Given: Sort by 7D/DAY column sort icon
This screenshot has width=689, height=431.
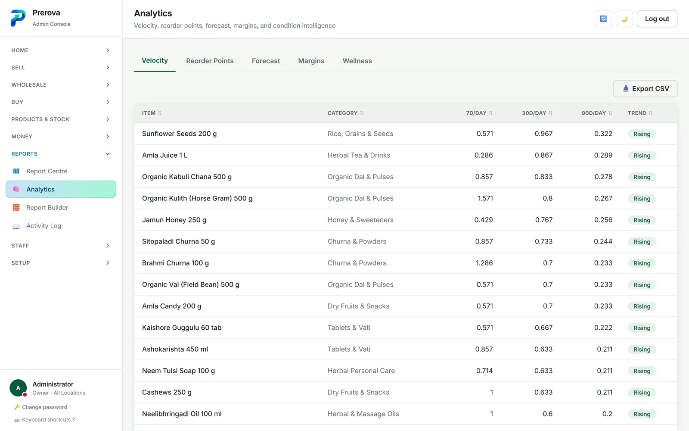Looking at the screenshot, I should (x=490, y=113).
